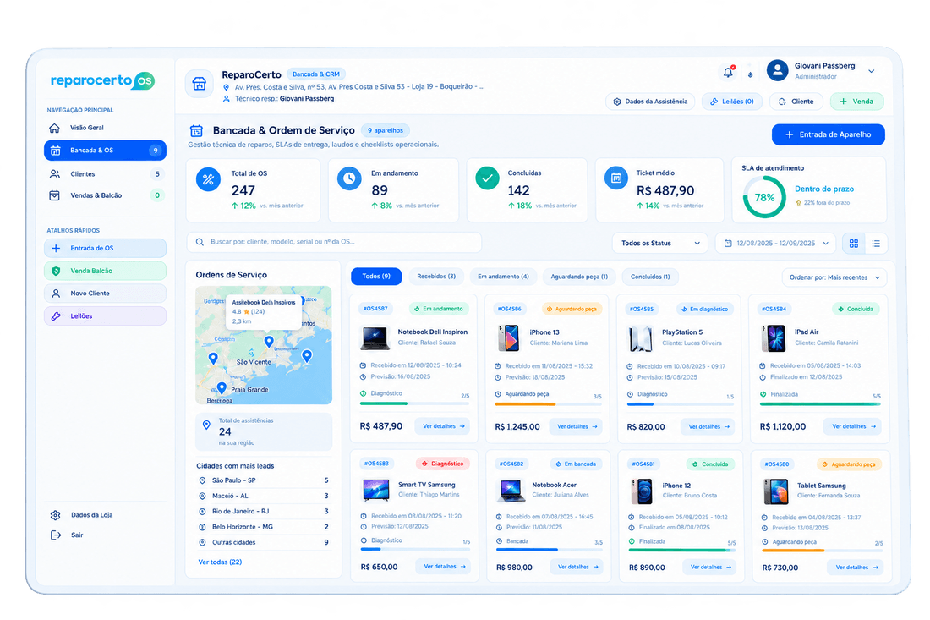
Task: Click the Leilões wrench shortcut
Action: [105, 315]
